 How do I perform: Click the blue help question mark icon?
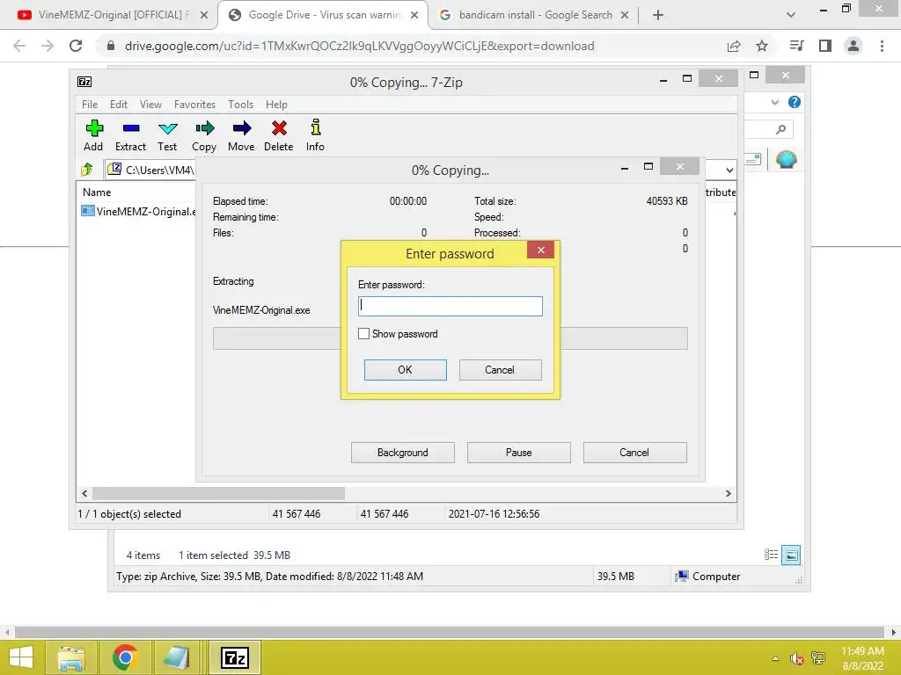(795, 102)
